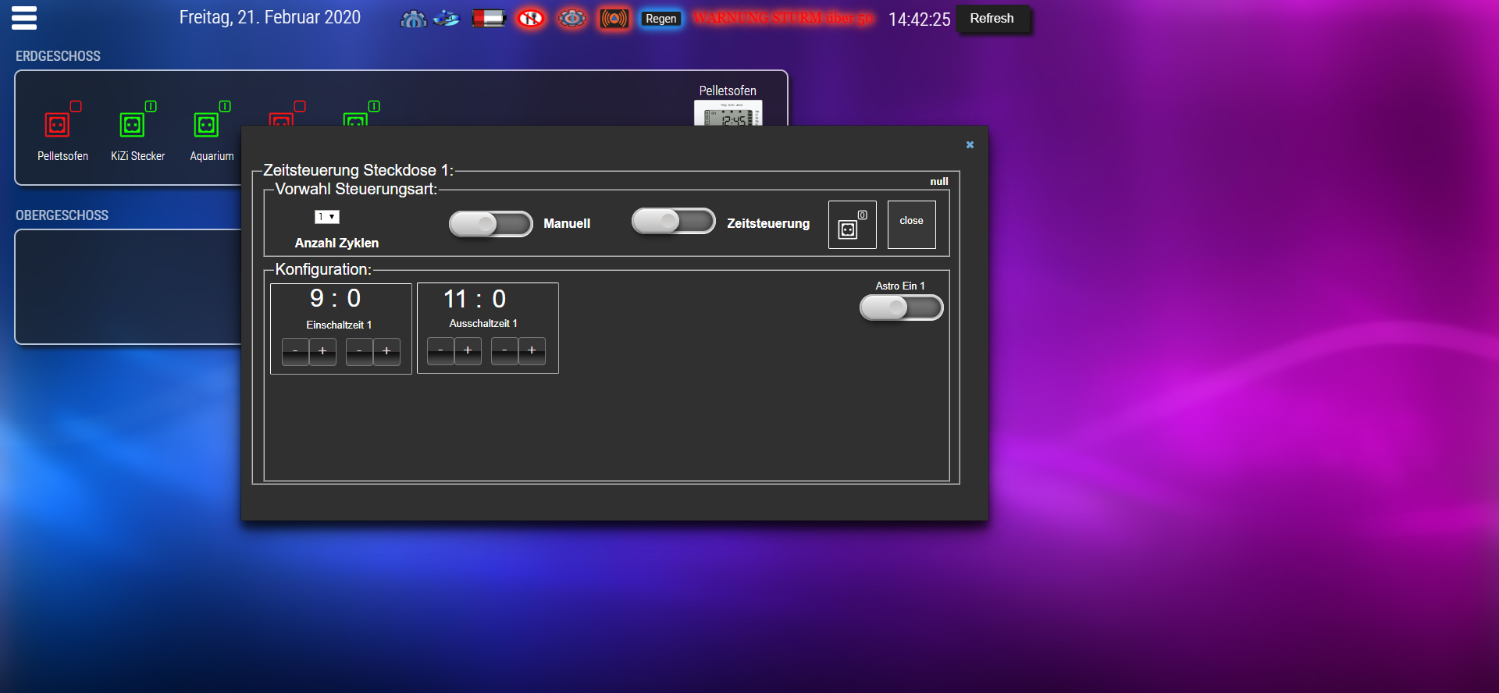
Task: Open the Anzahl Zyklen dropdown
Action: (326, 217)
